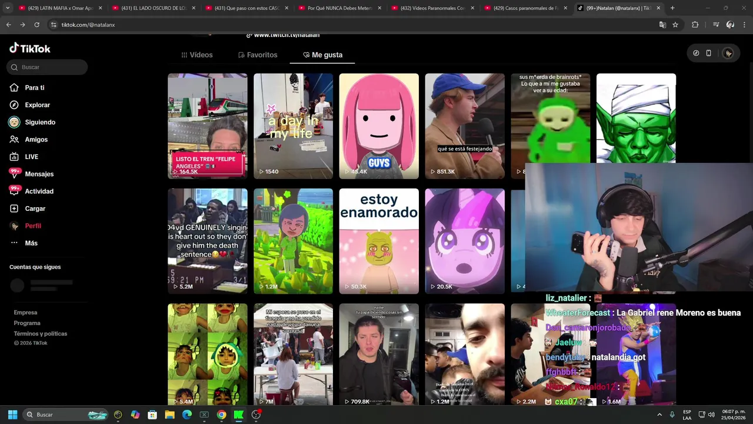Image resolution: width=753 pixels, height=424 pixels.
Task: Open the green Piccolo face video
Action: coord(636,118)
